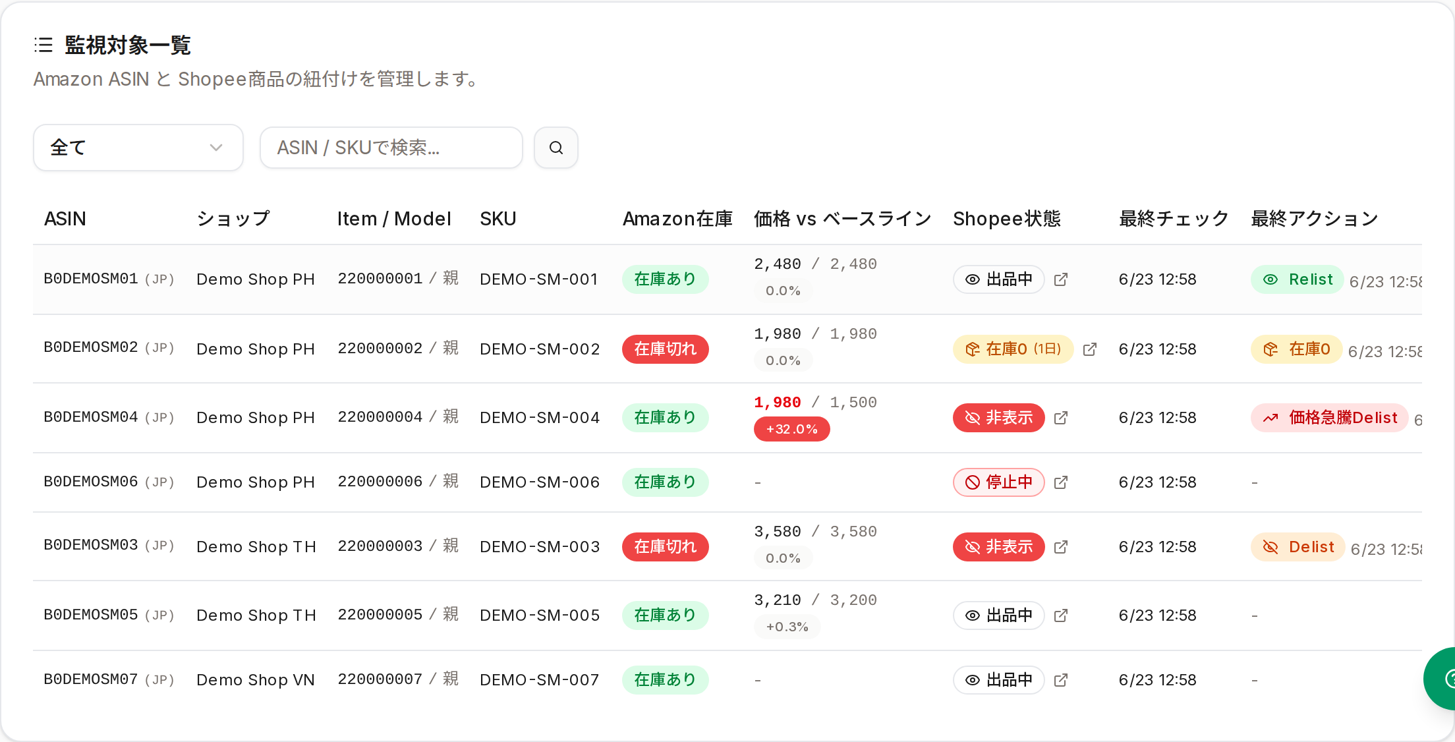
Task: Click the Relist action badge
Action: pos(1298,279)
